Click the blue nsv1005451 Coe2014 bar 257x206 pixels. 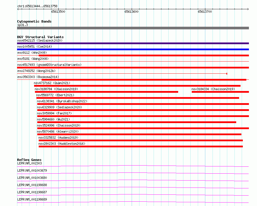point(133,49)
